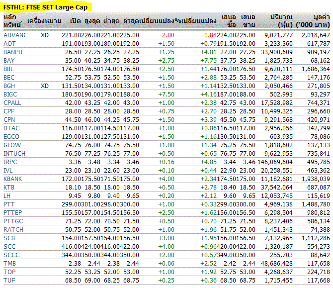Click SCB value 1,112,286
Image resolution: width=333 pixels, height=288 pixels.
(x=316, y=238)
